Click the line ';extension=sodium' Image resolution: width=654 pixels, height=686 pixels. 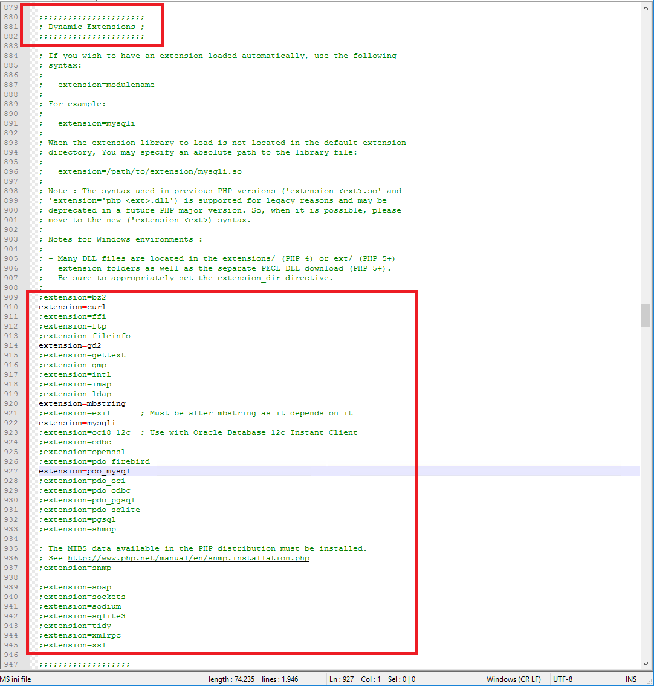coord(80,606)
